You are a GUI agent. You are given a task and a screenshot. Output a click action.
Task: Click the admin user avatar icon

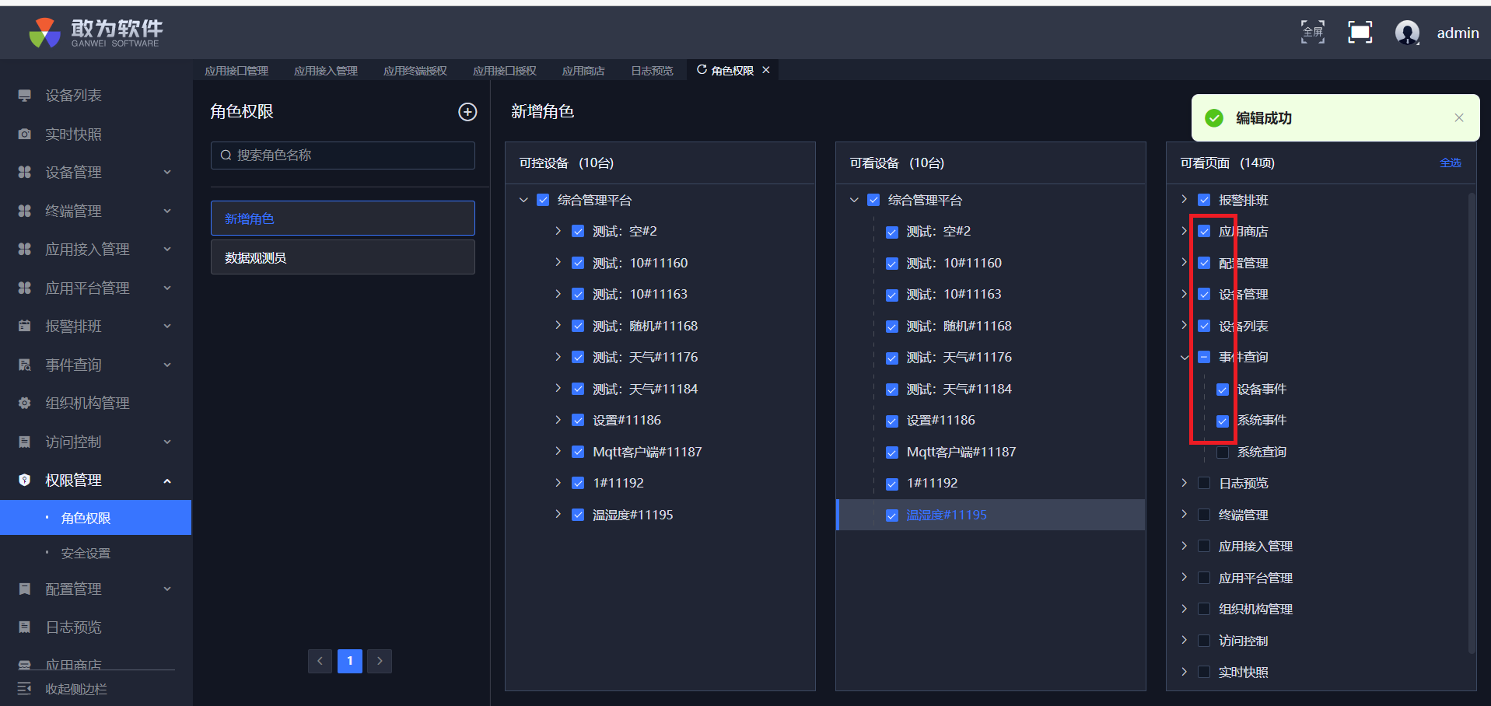point(1407,33)
